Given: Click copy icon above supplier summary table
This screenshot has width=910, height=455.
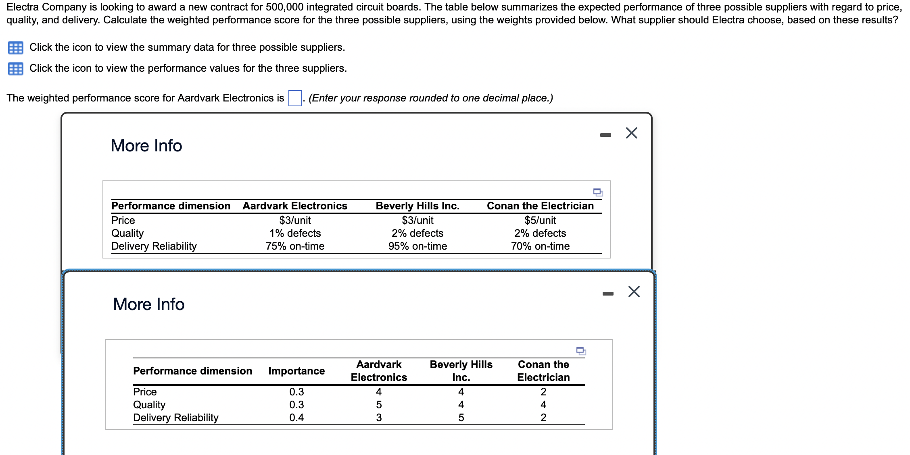Looking at the screenshot, I should click(x=597, y=192).
